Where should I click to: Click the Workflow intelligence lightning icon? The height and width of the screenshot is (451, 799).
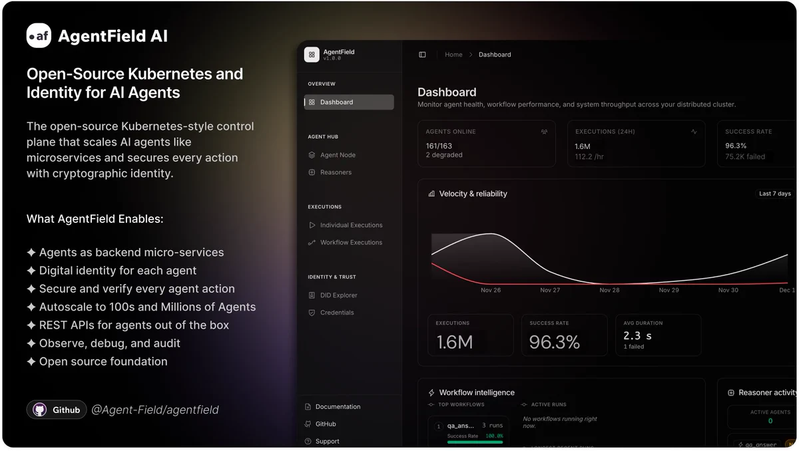[431, 392]
